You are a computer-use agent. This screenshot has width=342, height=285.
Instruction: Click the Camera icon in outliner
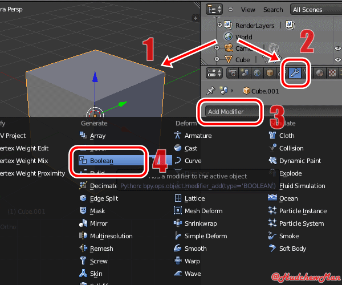(x=229, y=48)
